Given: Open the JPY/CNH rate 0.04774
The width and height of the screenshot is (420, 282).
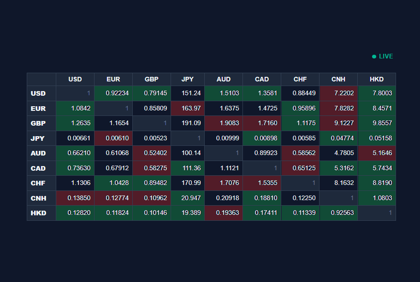Looking at the screenshot, I should point(338,138).
